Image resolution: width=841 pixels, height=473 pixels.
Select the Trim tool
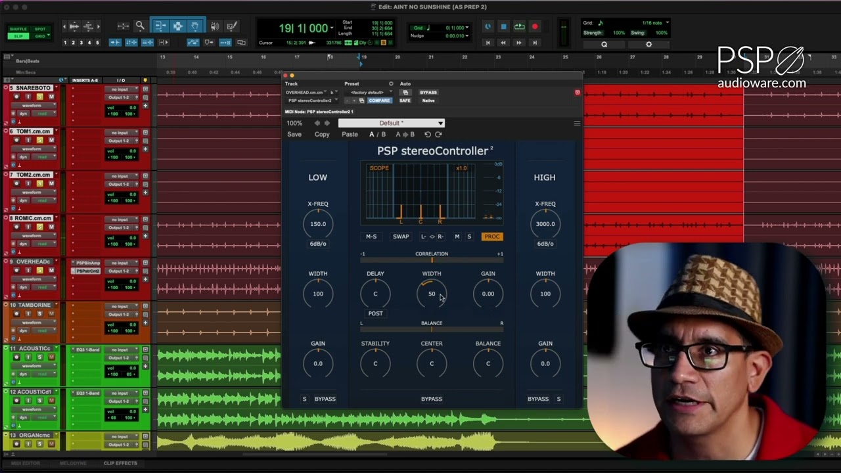click(160, 26)
